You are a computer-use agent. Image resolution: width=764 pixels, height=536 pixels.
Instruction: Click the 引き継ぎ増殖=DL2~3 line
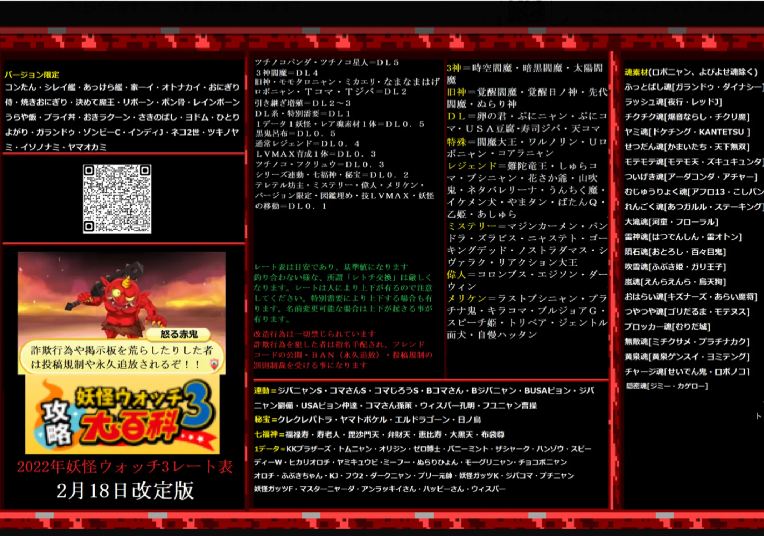[303, 103]
